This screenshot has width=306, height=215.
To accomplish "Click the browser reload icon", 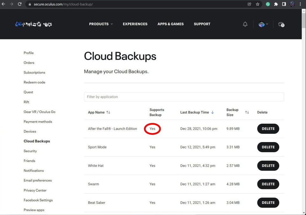I will click(x=20, y=4).
